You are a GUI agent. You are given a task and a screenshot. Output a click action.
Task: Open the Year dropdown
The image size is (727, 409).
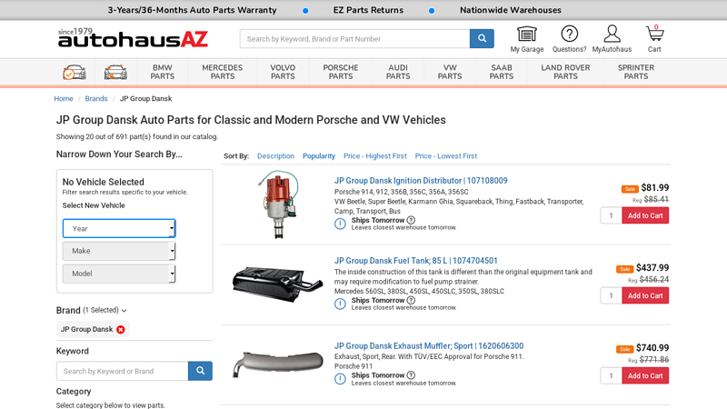pyautogui.click(x=119, y=229)
